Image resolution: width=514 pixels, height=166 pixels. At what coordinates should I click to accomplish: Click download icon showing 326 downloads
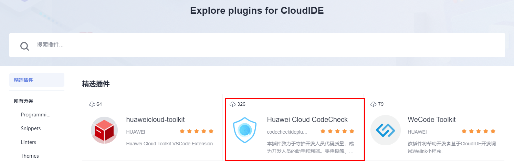233,104
